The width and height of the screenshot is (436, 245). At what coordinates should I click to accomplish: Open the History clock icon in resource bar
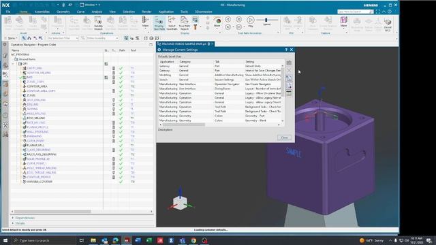coord(5,115)
